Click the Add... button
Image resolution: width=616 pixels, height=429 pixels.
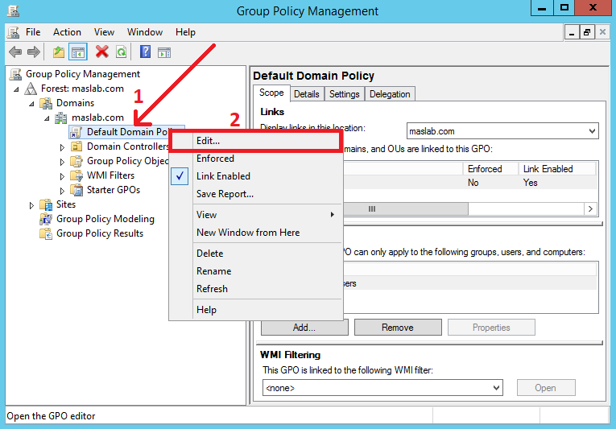pyautogui.click(x=304, y=328)
